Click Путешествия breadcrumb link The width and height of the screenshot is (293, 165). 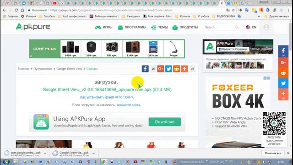click(x=43, y=69)
